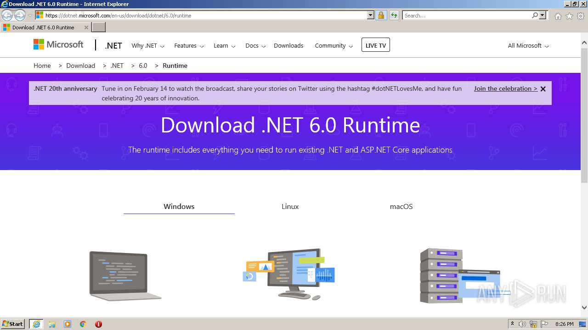Dismiss the .NET 20th anniversary banner
The height and width of the screenshot is (330, 588).
[x=543, y=89]
